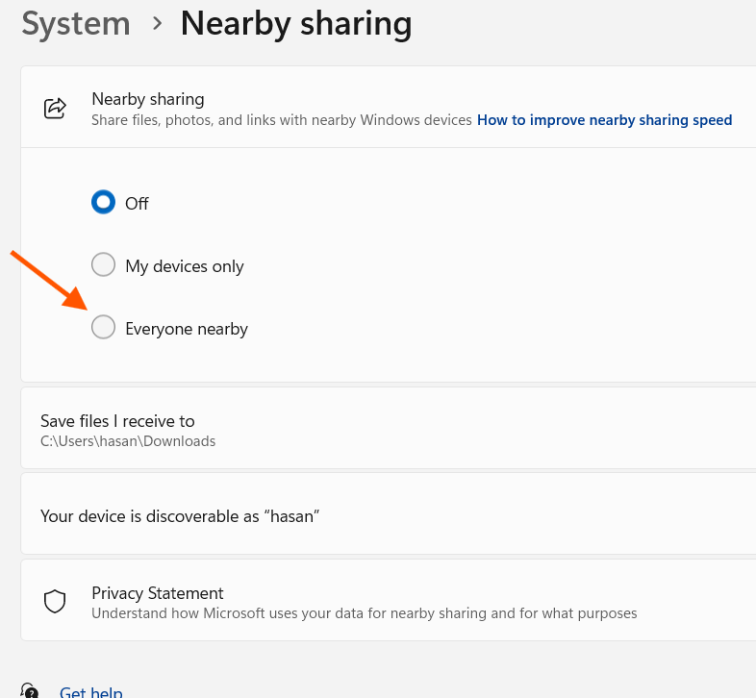756x698 pixels.
Task: Click the "My devices only" label text
Action: pos(185,266)
